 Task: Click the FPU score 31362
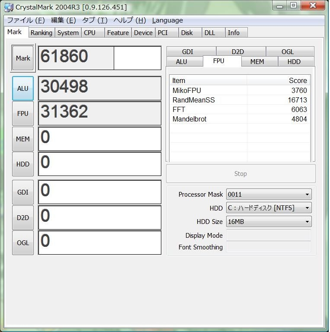(x=64, y=112)
